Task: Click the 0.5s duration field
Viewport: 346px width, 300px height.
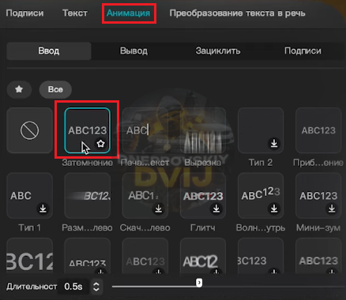Action: (x=73, y=287)
